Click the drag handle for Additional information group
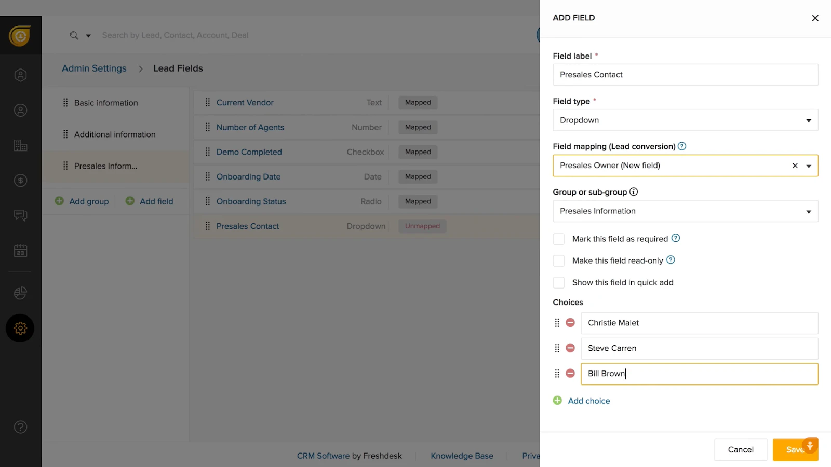Viewport: 831px width, 467px height. [x=65, y=134]
